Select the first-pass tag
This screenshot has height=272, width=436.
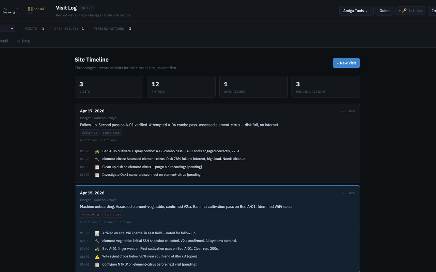coord(113,215)
